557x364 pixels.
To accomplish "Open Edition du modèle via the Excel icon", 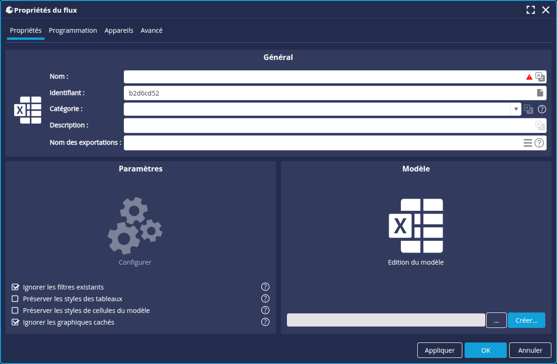I will (x=415, y=226).
